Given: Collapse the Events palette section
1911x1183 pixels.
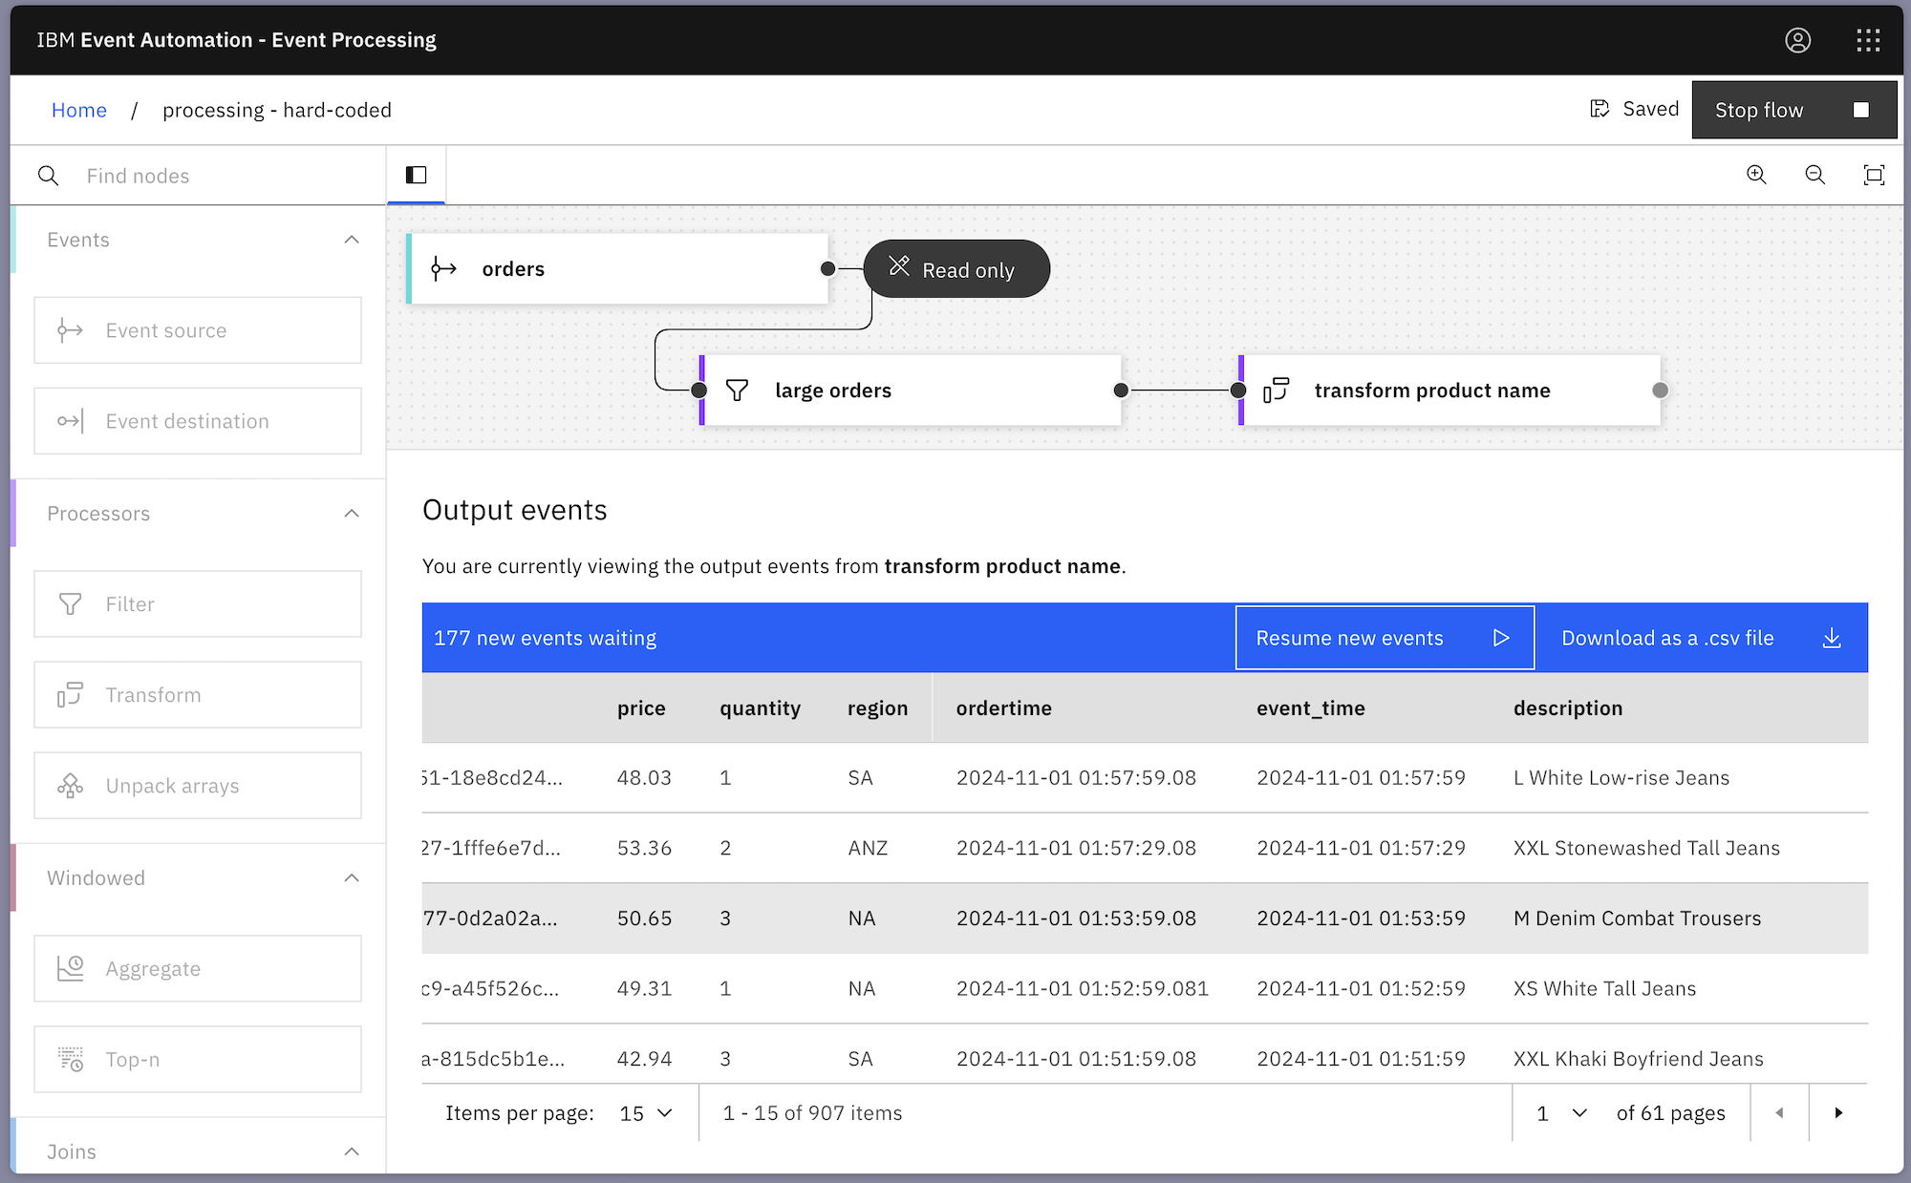Looking at the screenshot, I should pyautogui.click(x=352, y=240).
